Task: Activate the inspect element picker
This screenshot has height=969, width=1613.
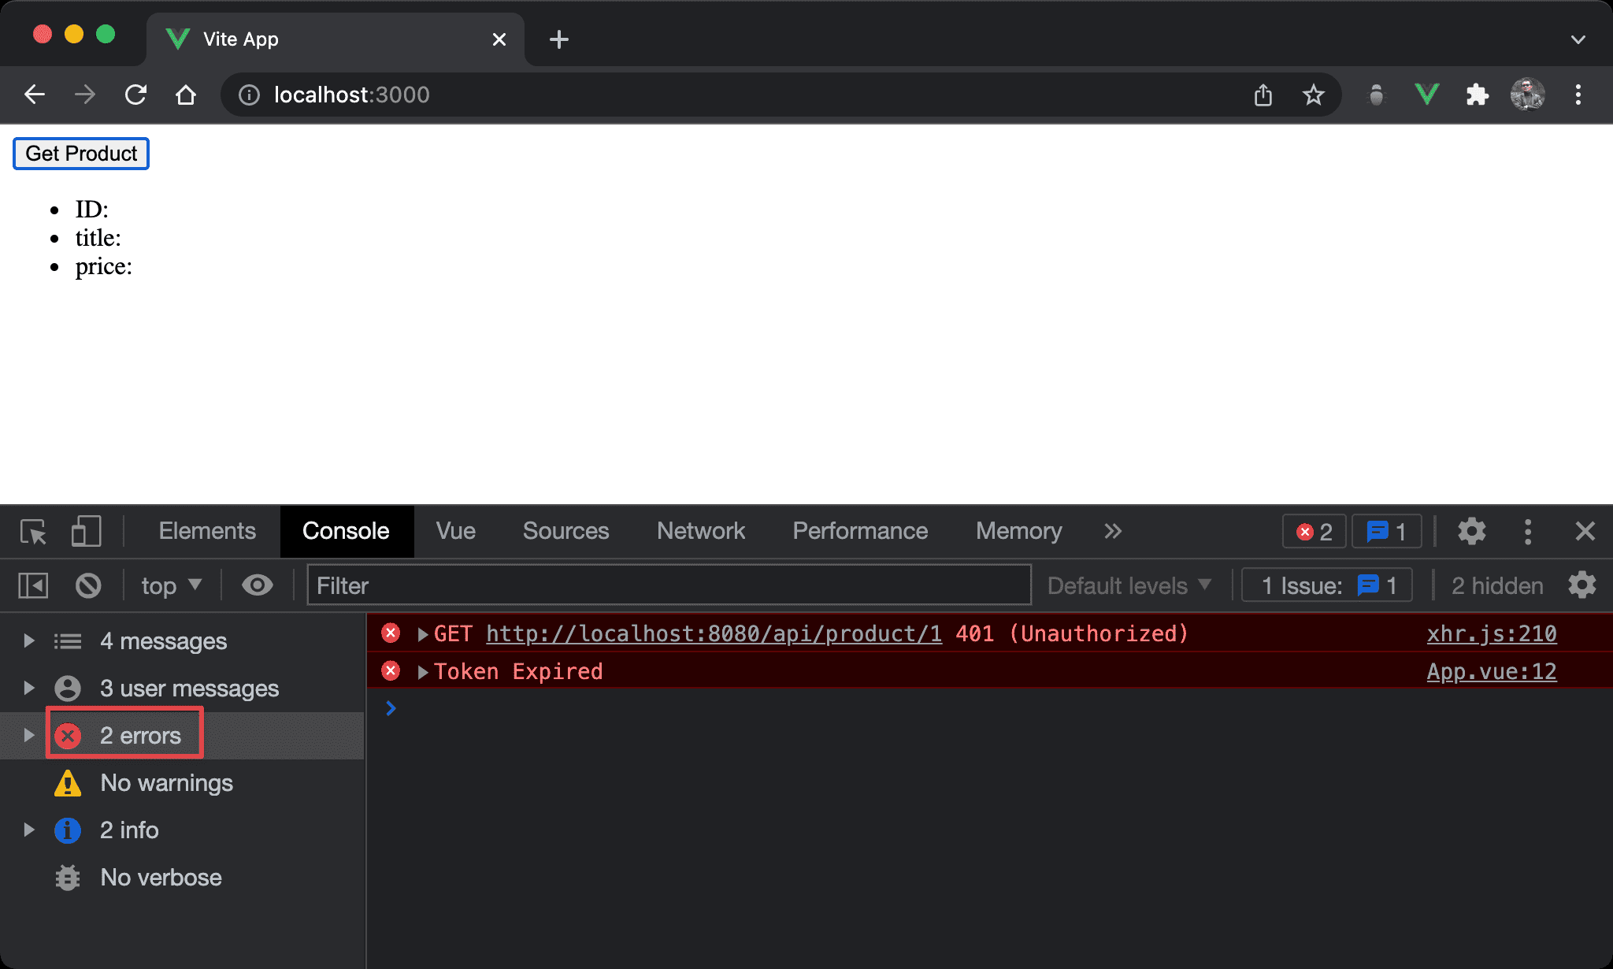Action: pos(34,532)
